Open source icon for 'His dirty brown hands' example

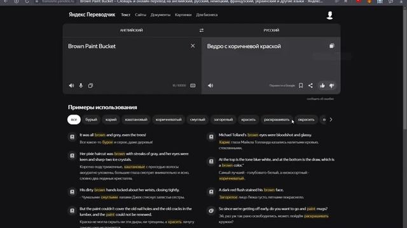pos(72,192)
